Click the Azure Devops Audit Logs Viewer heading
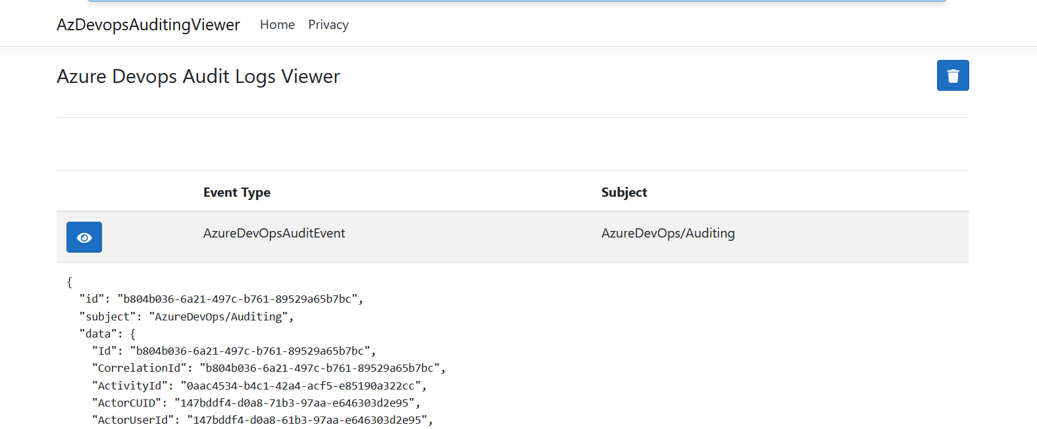 pyautogui.click(x=198, y=76)
